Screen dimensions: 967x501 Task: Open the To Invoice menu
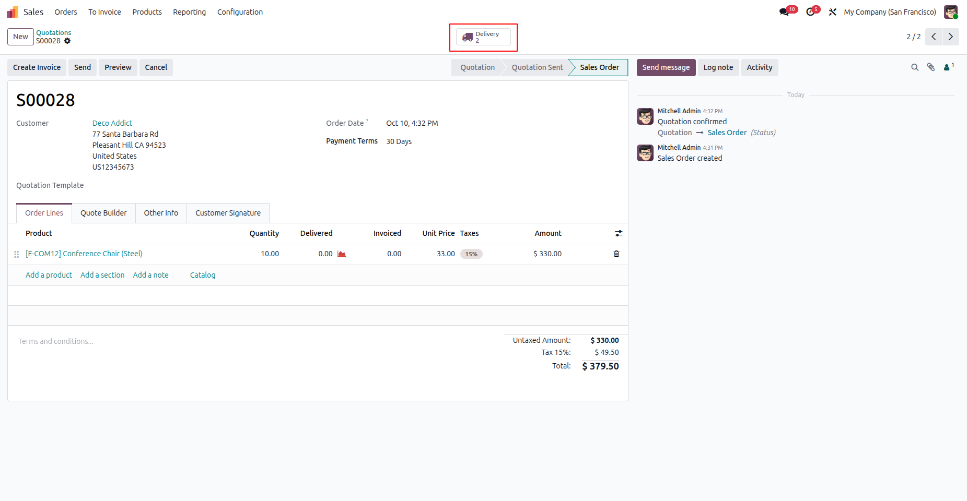pyautogui.click(x=104, y=12)
